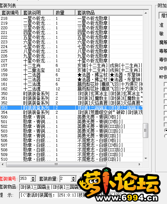Select row 225 八星の斩龙
This screenshot has height=204, width=167.
click(x=71, y=51)
